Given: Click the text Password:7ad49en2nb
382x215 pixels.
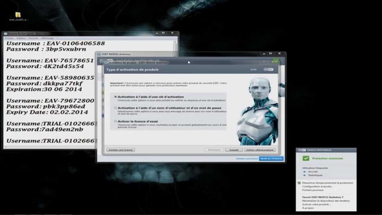Looking at the screenshot, I should (x=45, y=130).
